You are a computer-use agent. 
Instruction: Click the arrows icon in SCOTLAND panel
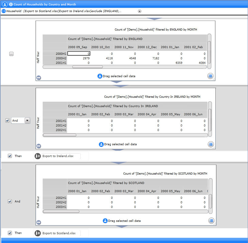(39, 222)
